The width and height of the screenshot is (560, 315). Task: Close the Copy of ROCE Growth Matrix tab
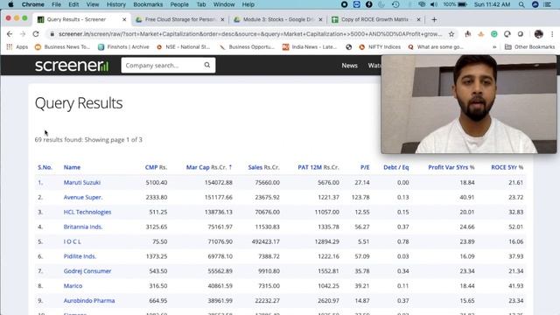pos(418,19)
